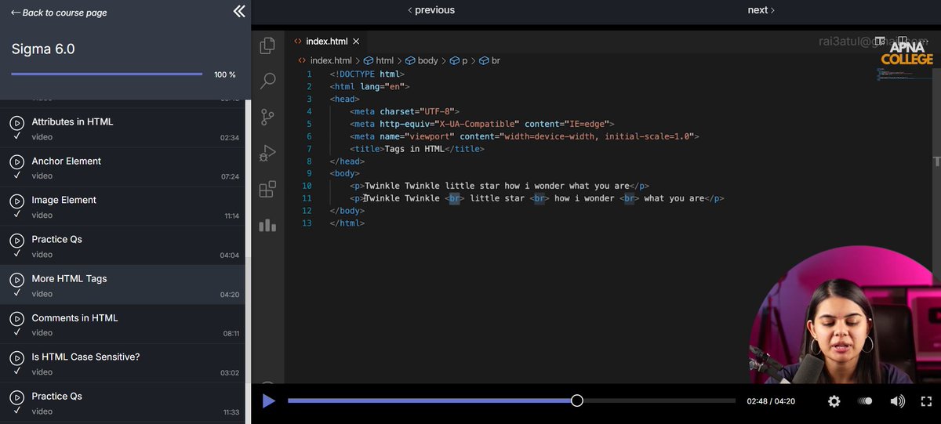Screen dimensions: 941x424
Task: Open the VS Code Source Control icon
Action: click(x=267, y=117)
